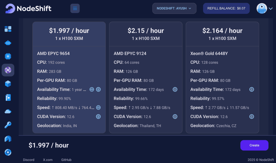Open the CPU chip icon in sidebar

point(8,56)
